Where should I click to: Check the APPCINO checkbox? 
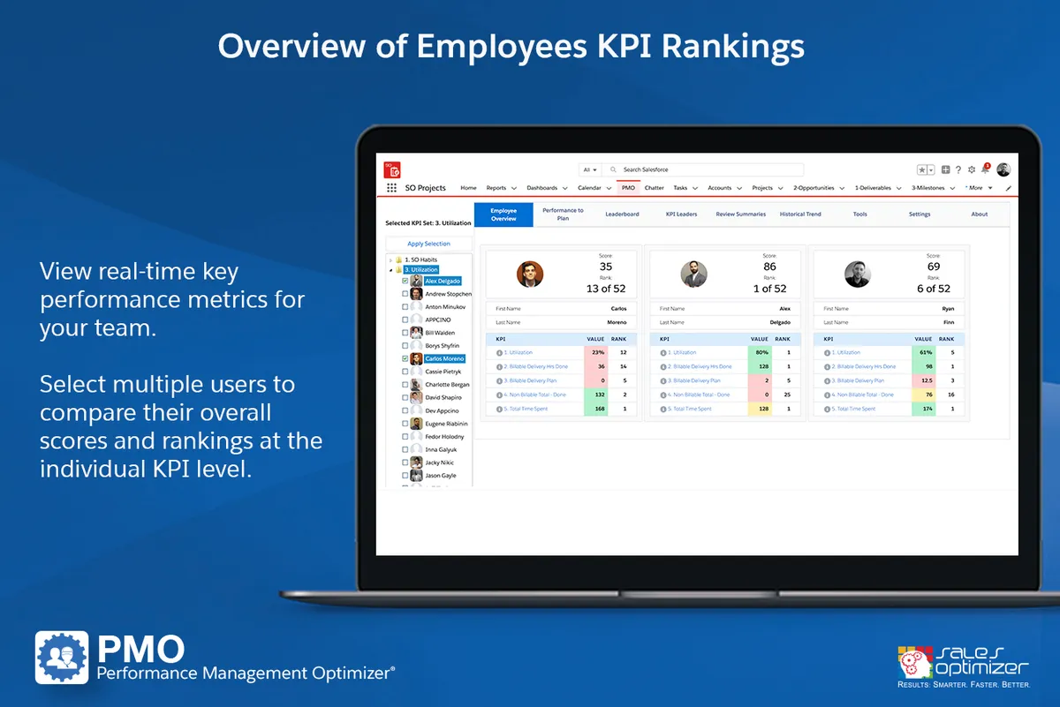click(405, 320)
